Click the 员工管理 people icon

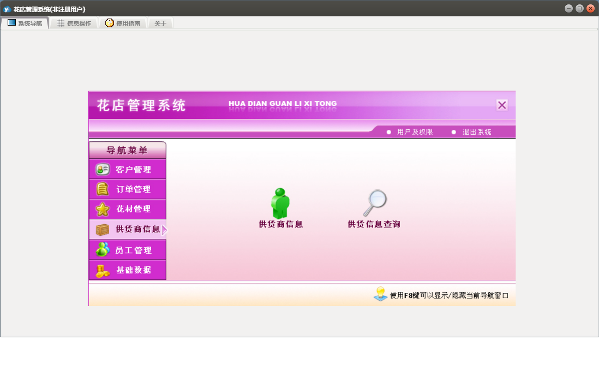coord(103,250)
